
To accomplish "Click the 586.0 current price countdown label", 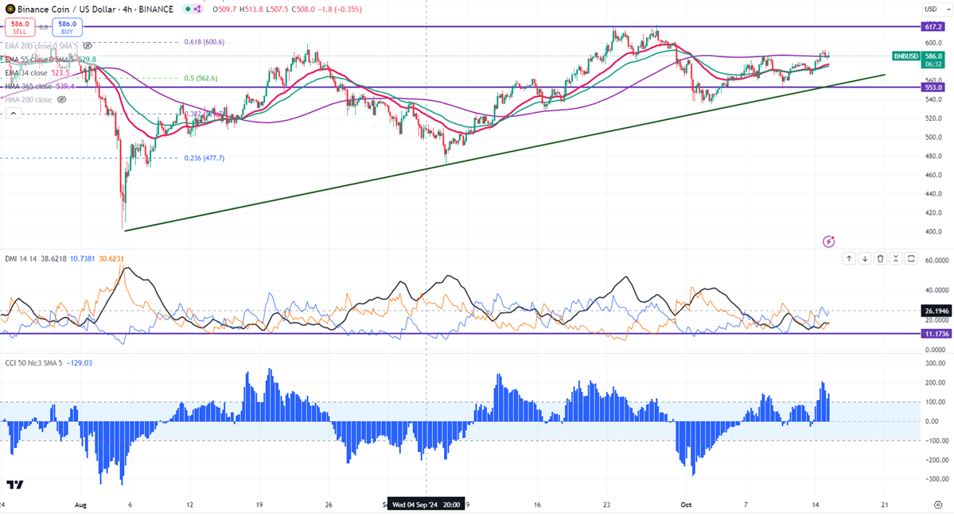I will [x=933, y=60].
